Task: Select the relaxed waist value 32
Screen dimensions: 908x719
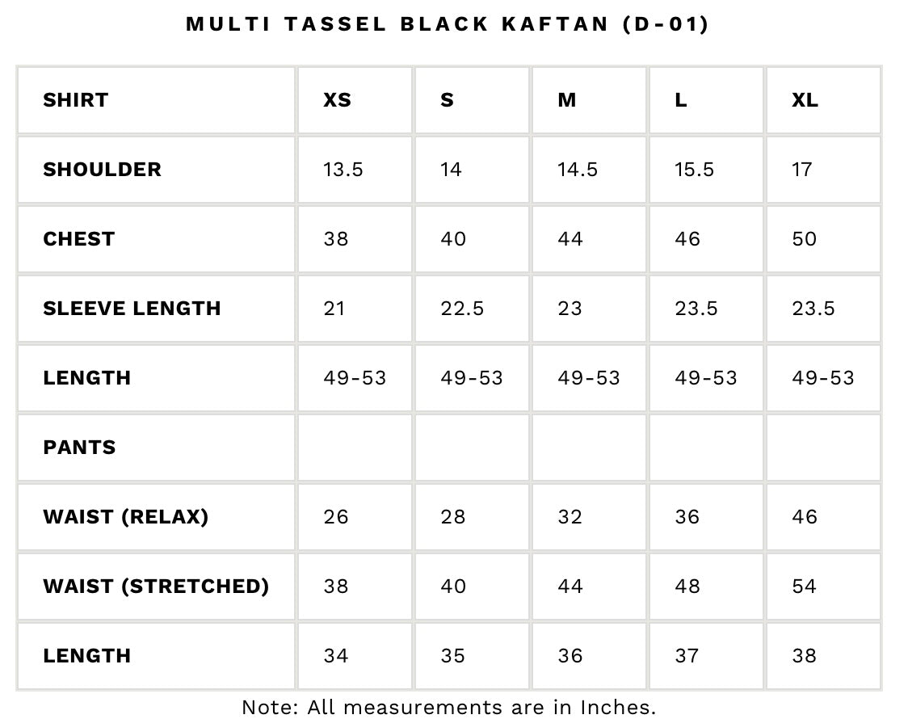Action: coord(570,517)
